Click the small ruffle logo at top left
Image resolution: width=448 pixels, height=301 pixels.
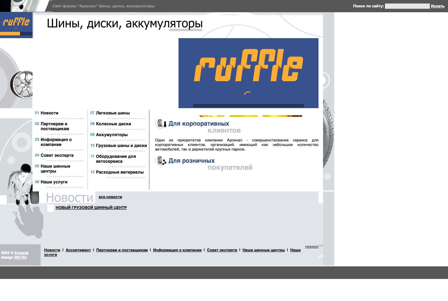[16, 25]
